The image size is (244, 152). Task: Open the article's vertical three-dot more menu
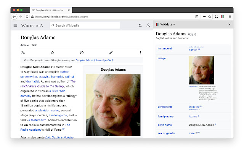pyautogui.click(x=140, y=53)
